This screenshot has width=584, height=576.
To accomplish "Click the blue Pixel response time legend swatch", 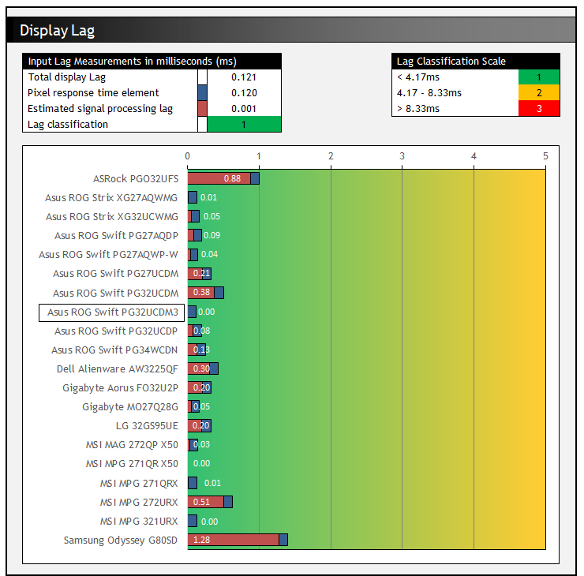I will [202, 93].
